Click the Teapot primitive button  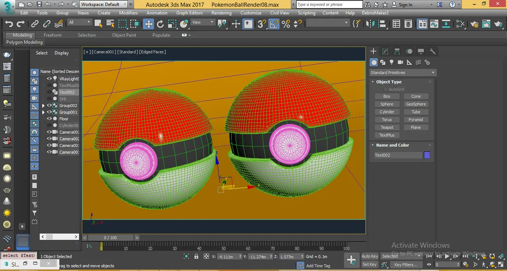tap(387, 127)
